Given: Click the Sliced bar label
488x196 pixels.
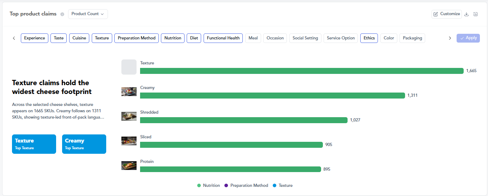Looking at the screenshot, I should [146, 137].
